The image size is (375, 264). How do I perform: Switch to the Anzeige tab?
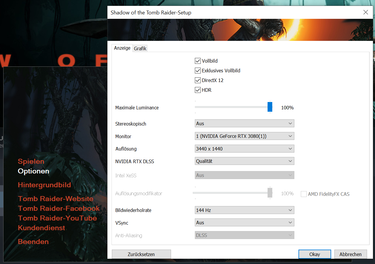tap(122, 48)
